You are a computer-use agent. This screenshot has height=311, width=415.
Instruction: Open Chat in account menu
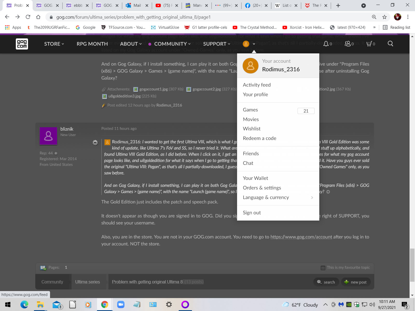point(248,163)
